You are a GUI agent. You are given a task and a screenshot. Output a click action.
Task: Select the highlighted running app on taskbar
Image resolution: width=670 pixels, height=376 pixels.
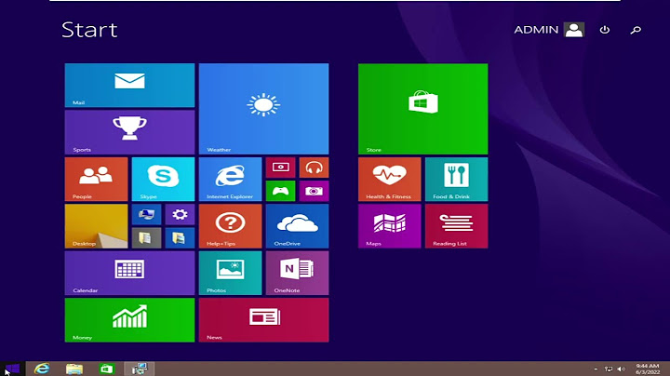click(x=140, y=369)
